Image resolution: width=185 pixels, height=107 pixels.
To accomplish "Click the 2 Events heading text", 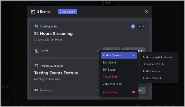I will point(44,11).
